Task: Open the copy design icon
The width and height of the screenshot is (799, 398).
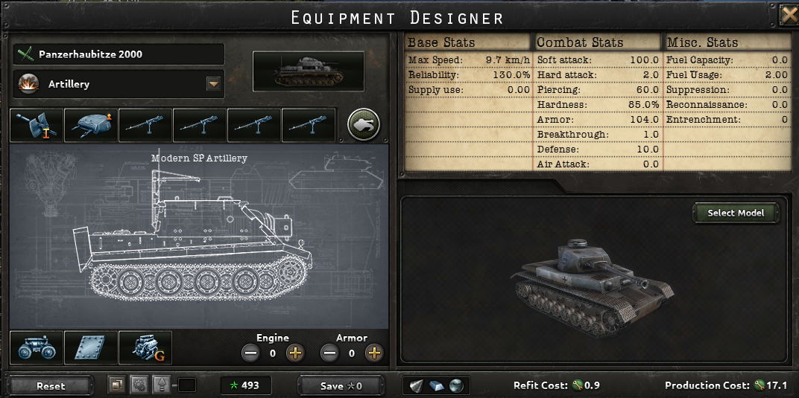Action: click(117, 385)
